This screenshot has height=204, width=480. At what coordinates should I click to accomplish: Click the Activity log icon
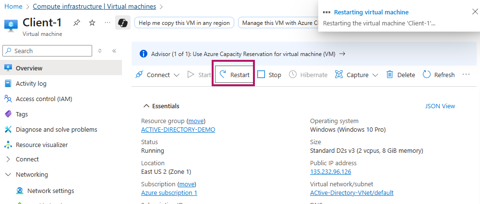pos(8,83)
